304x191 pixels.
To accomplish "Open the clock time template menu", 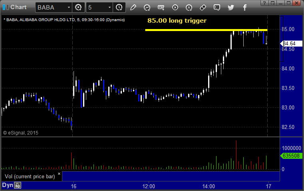I will pyautogui.click(x=119, y=8).
